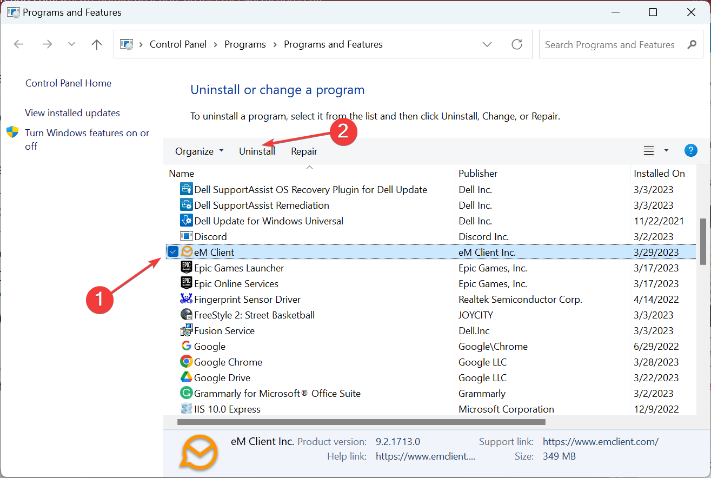Click the Google\Chrome publisher cell
The width and height of the screenshot is (711, 478).
tap(493, 346)
